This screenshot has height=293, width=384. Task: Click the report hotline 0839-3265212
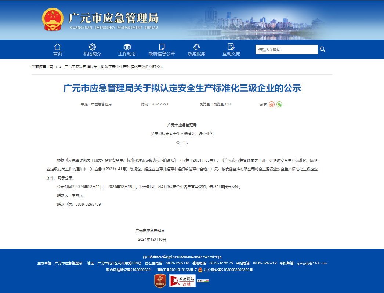(265, 263)
